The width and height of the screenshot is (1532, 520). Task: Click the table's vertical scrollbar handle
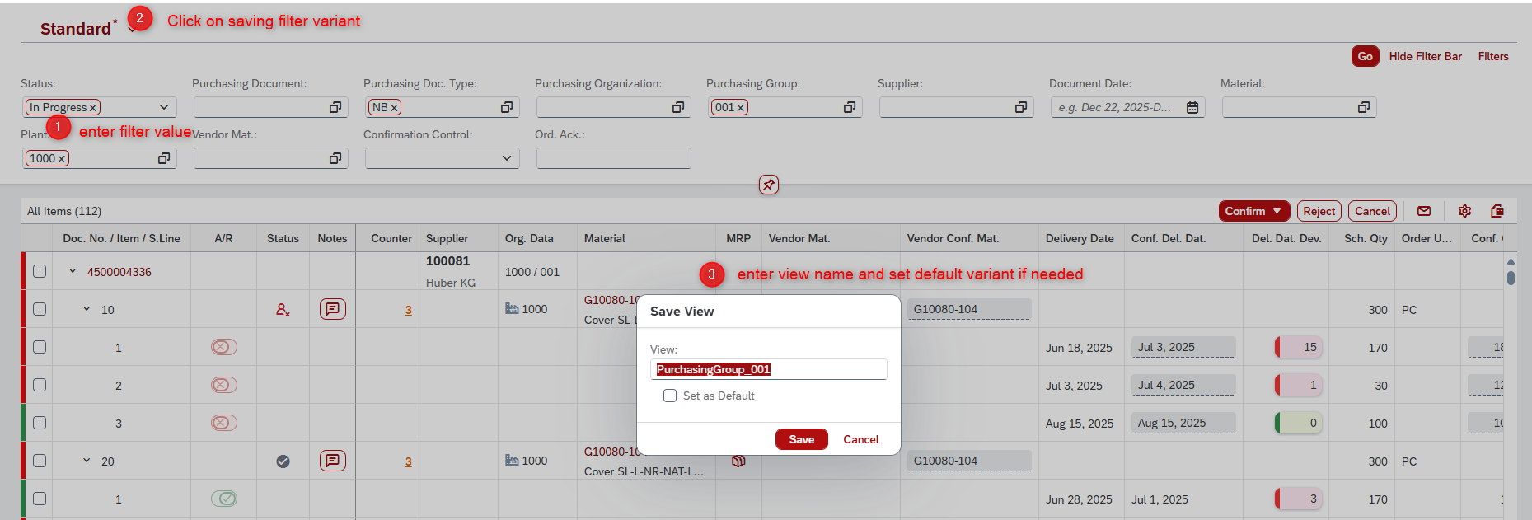click(x=1511, y=278)
